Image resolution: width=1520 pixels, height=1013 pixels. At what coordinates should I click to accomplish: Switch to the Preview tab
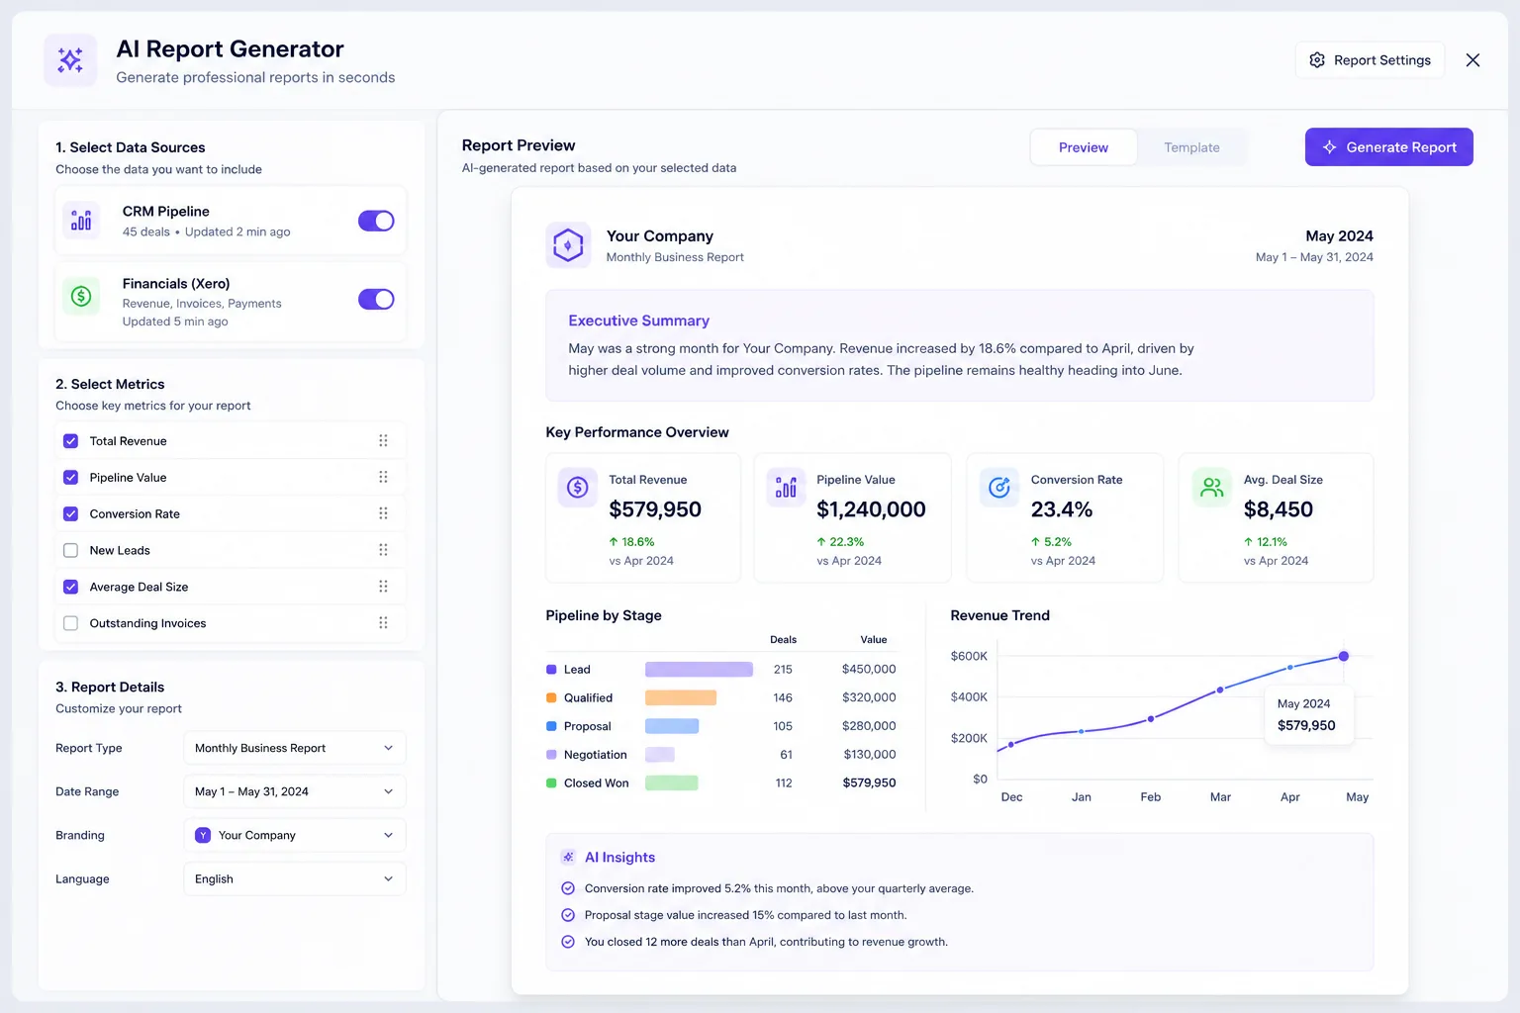(1084, 147)
